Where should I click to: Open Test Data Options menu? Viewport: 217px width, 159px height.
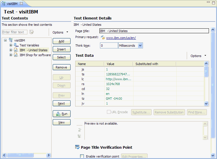[x=199, y=56]
